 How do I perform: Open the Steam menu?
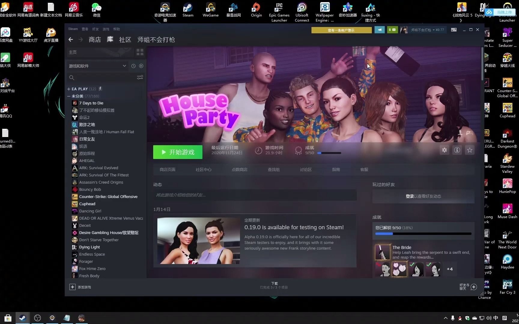coord(73,29)
